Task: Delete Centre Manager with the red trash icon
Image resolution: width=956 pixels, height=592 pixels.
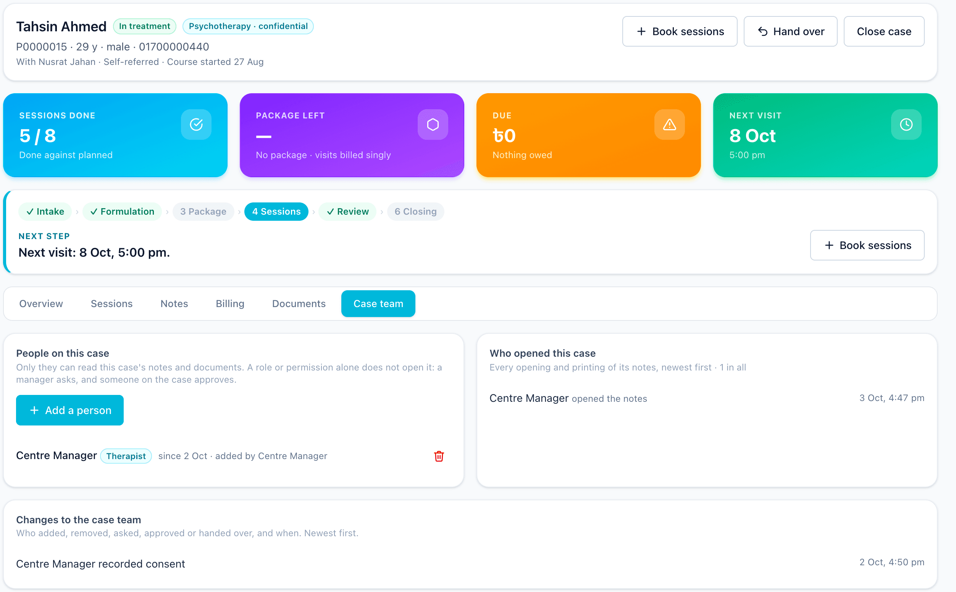Action: click(439, 456)
